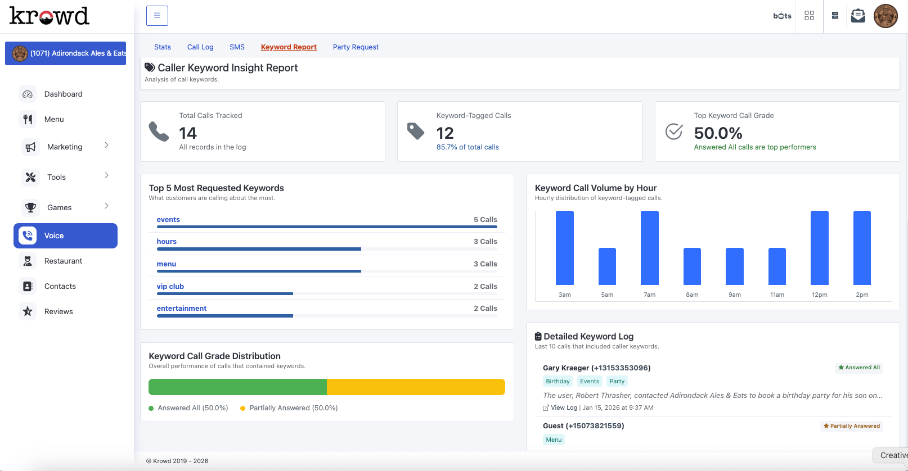Screen dimensions: 908x471
Task: Open the user profile avatar
Action: coord(885,16)
